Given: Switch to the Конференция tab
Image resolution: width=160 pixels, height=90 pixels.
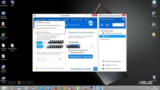Looking at the screenshot, I should click(72, 25).
